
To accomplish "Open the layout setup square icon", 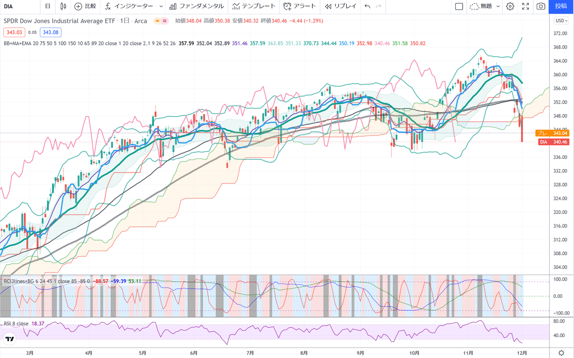I will [459, 6].
